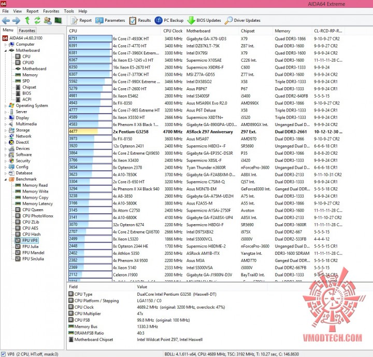
Task: Open FPU Julia benchmark
Action: click(x=27, y=246)
